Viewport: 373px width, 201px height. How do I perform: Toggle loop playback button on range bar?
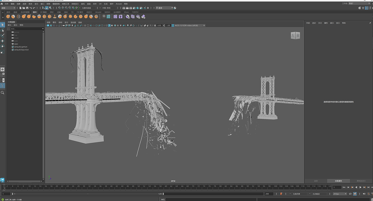coord(350,194)
